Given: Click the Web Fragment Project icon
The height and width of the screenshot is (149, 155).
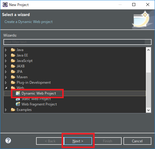Looking at the screenshot, I should pos(18,104).
